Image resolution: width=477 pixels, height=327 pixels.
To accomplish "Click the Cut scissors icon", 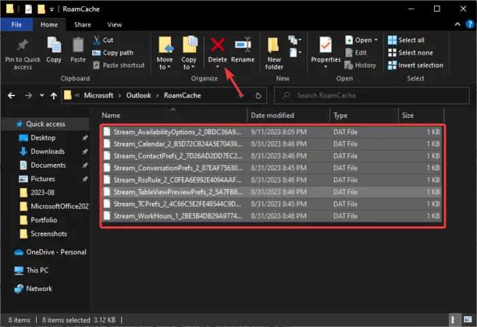I will click(98, 40).
